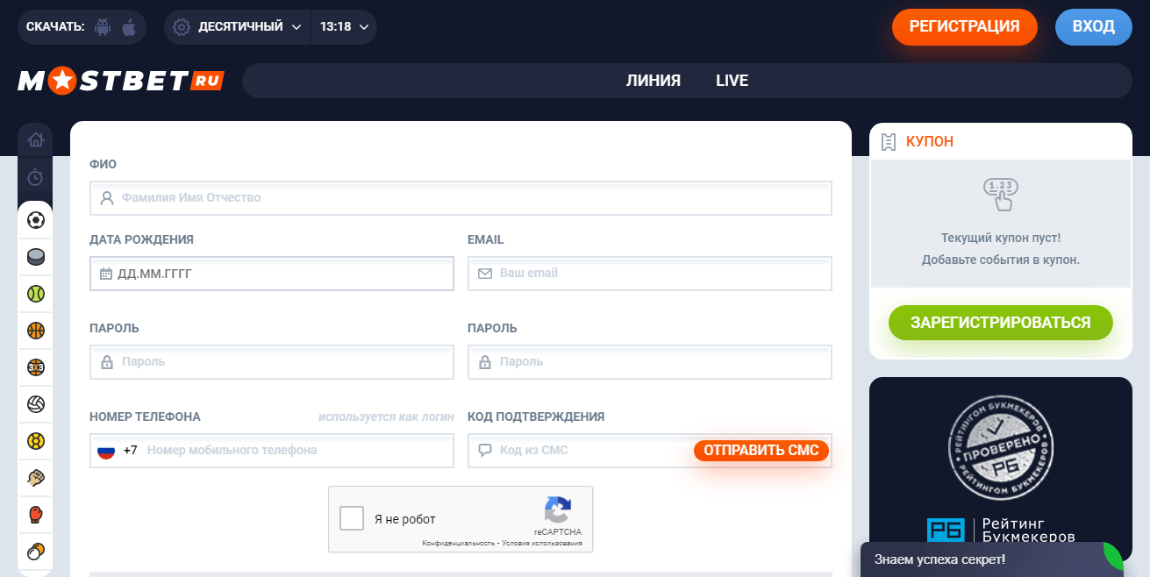Click the blue 'Вход' login button
This screenshot has width=1150, height=577.
1093,27
